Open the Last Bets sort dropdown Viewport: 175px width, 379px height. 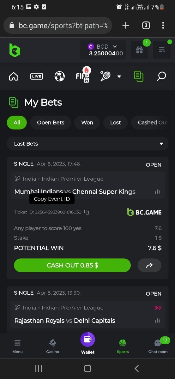87,144
